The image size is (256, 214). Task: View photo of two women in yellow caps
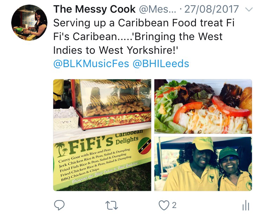[x=203, y=164]
